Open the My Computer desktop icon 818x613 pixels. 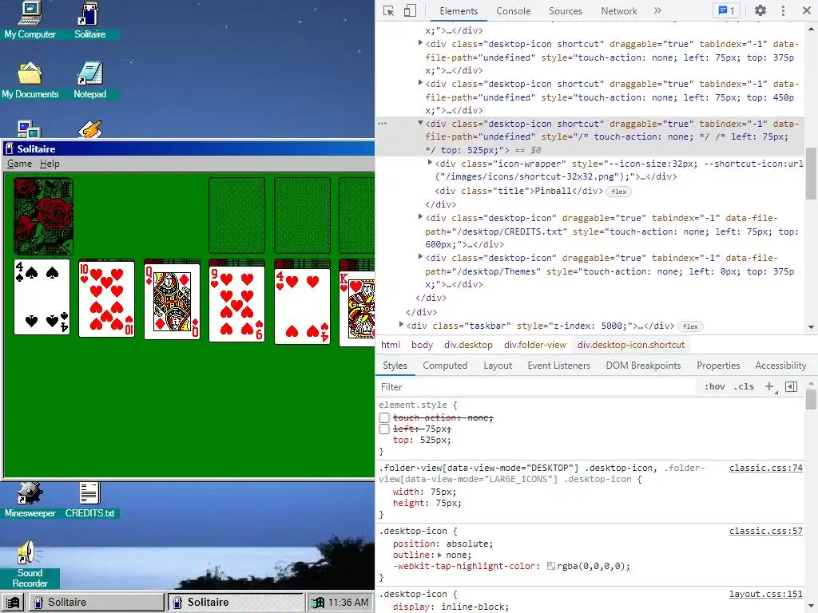click(30, 20)
